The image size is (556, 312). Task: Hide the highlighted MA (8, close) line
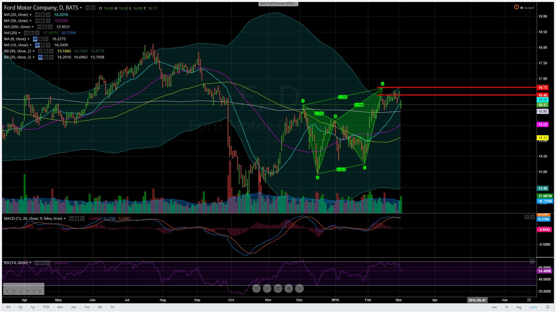pyautogui.click(x=35, y=39)
